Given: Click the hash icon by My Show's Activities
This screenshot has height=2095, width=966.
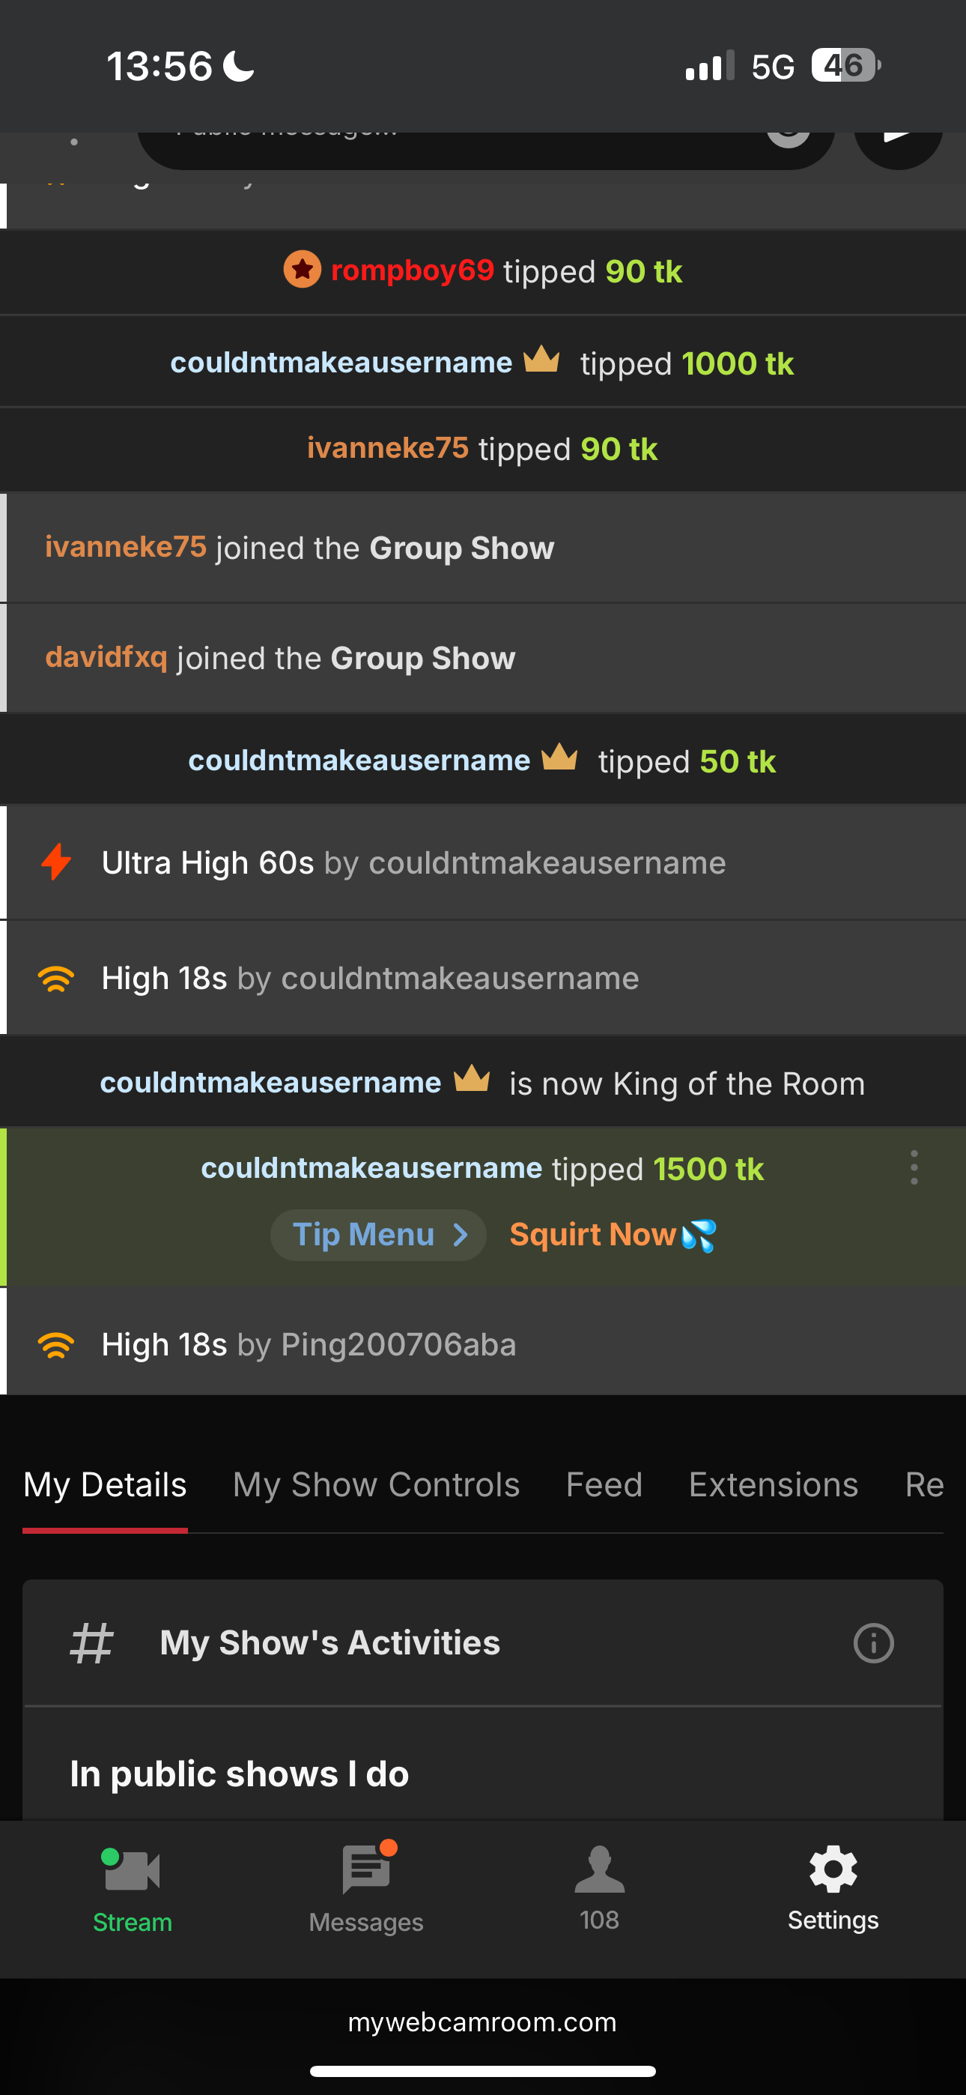Looking at the screenshot, I should 92,1643.
